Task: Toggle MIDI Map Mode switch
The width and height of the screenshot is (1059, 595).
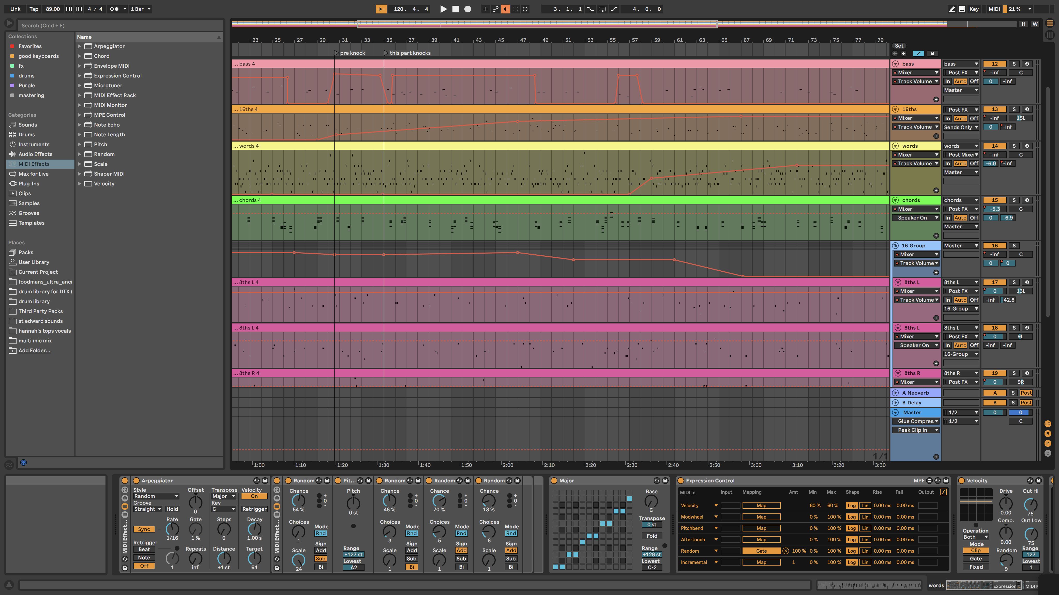Action: click(994, 9)
